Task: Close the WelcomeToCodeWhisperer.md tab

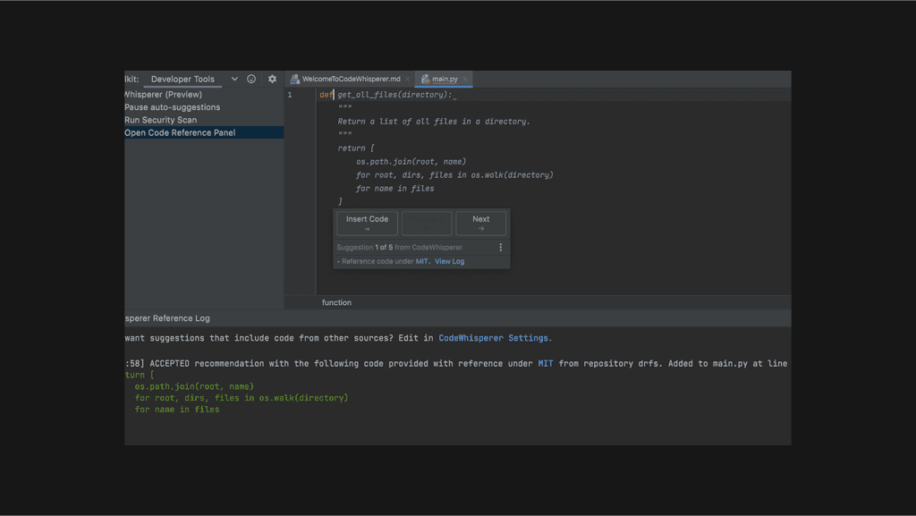Action: click(408, 80)
